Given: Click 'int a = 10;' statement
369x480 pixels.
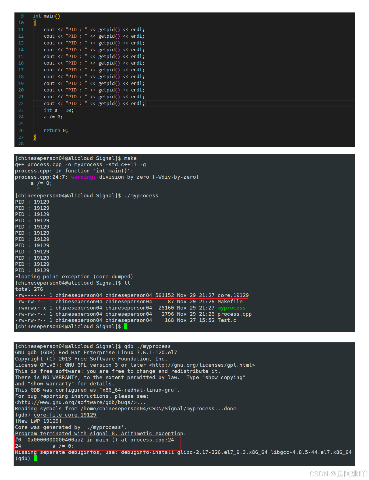Looking at the screenshot, I should 58,110.
